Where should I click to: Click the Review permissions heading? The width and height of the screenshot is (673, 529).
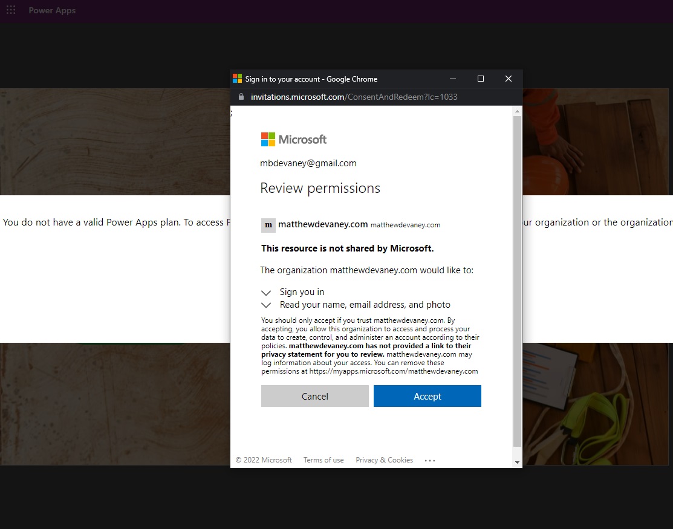[320, 188]
